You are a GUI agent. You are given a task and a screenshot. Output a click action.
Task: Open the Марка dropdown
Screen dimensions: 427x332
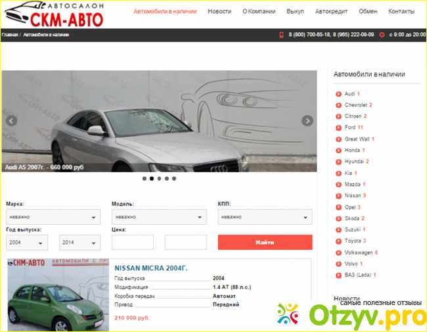pos(53,216)
